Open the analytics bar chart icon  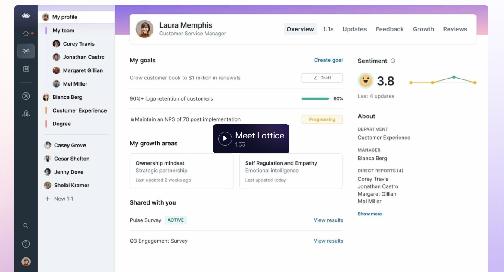[25, 69]
